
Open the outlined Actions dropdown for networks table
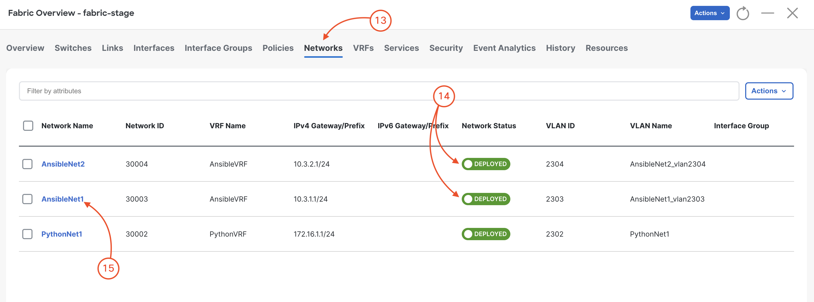[769, 91]
